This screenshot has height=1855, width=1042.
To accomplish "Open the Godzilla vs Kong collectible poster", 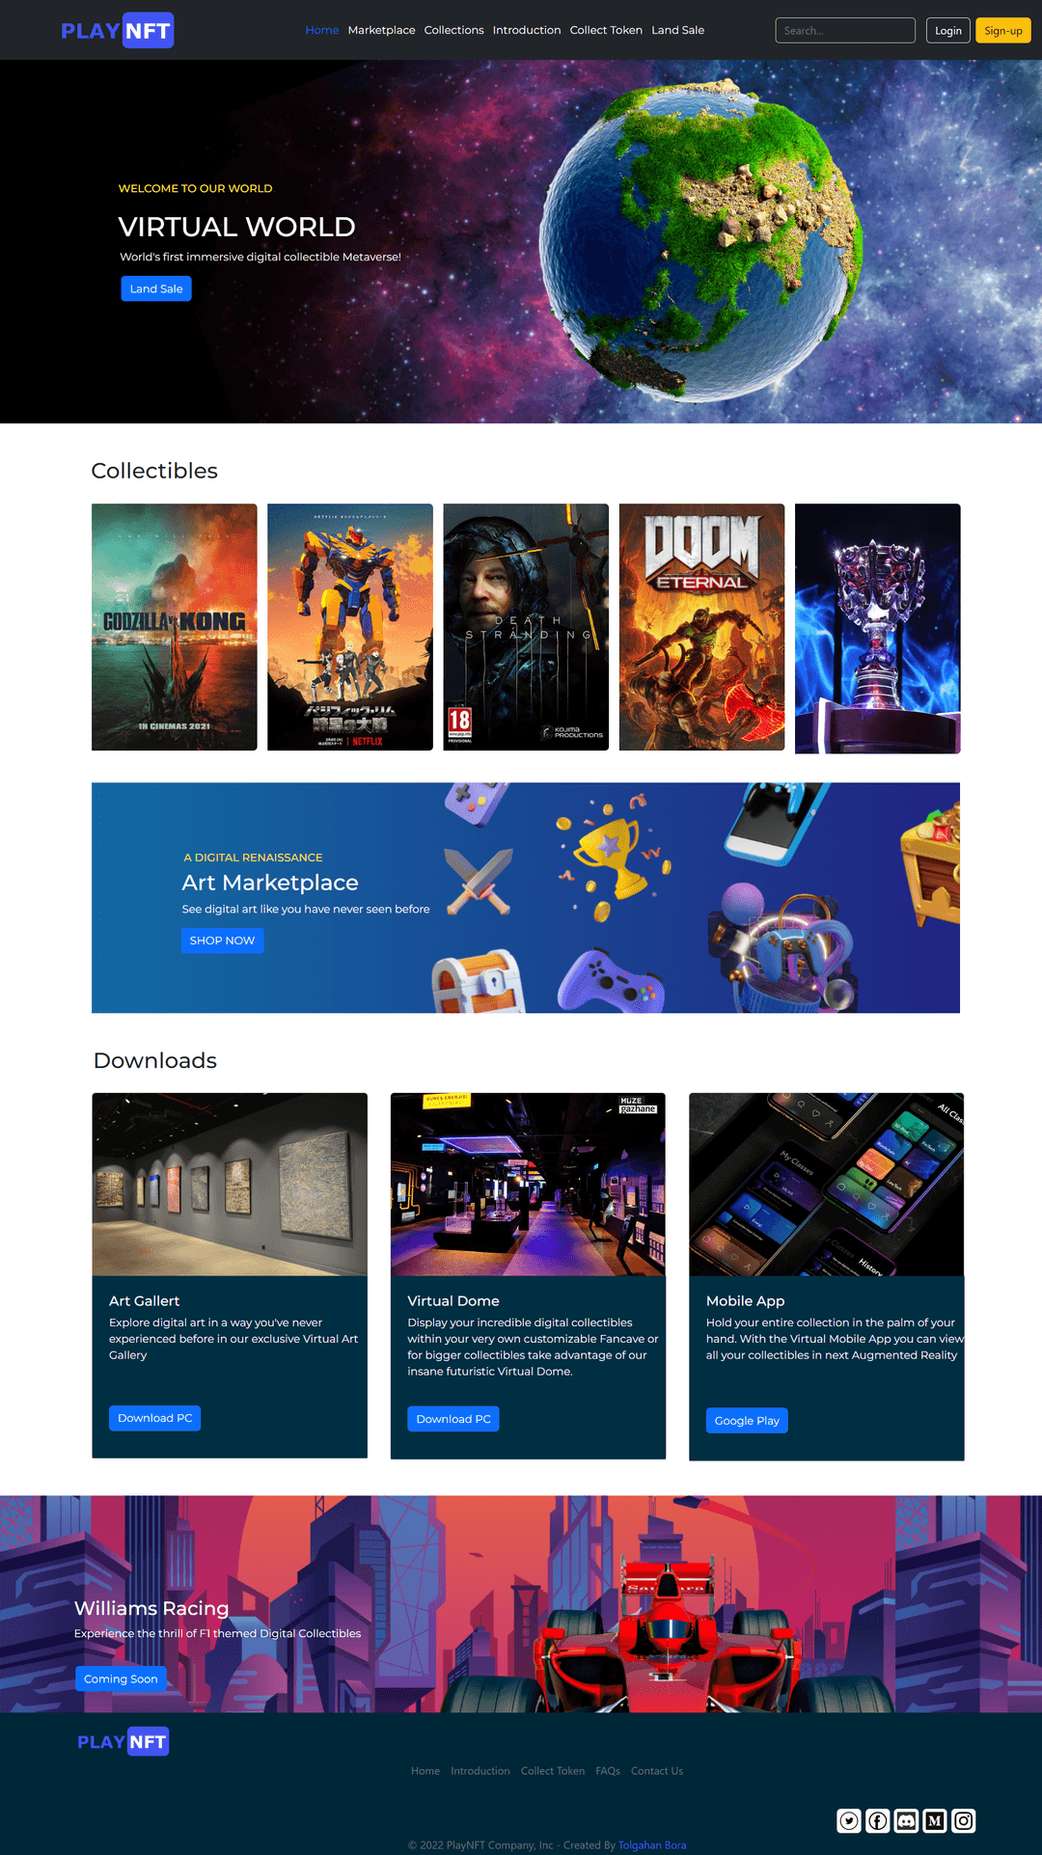I will click(x=175, y=627).
